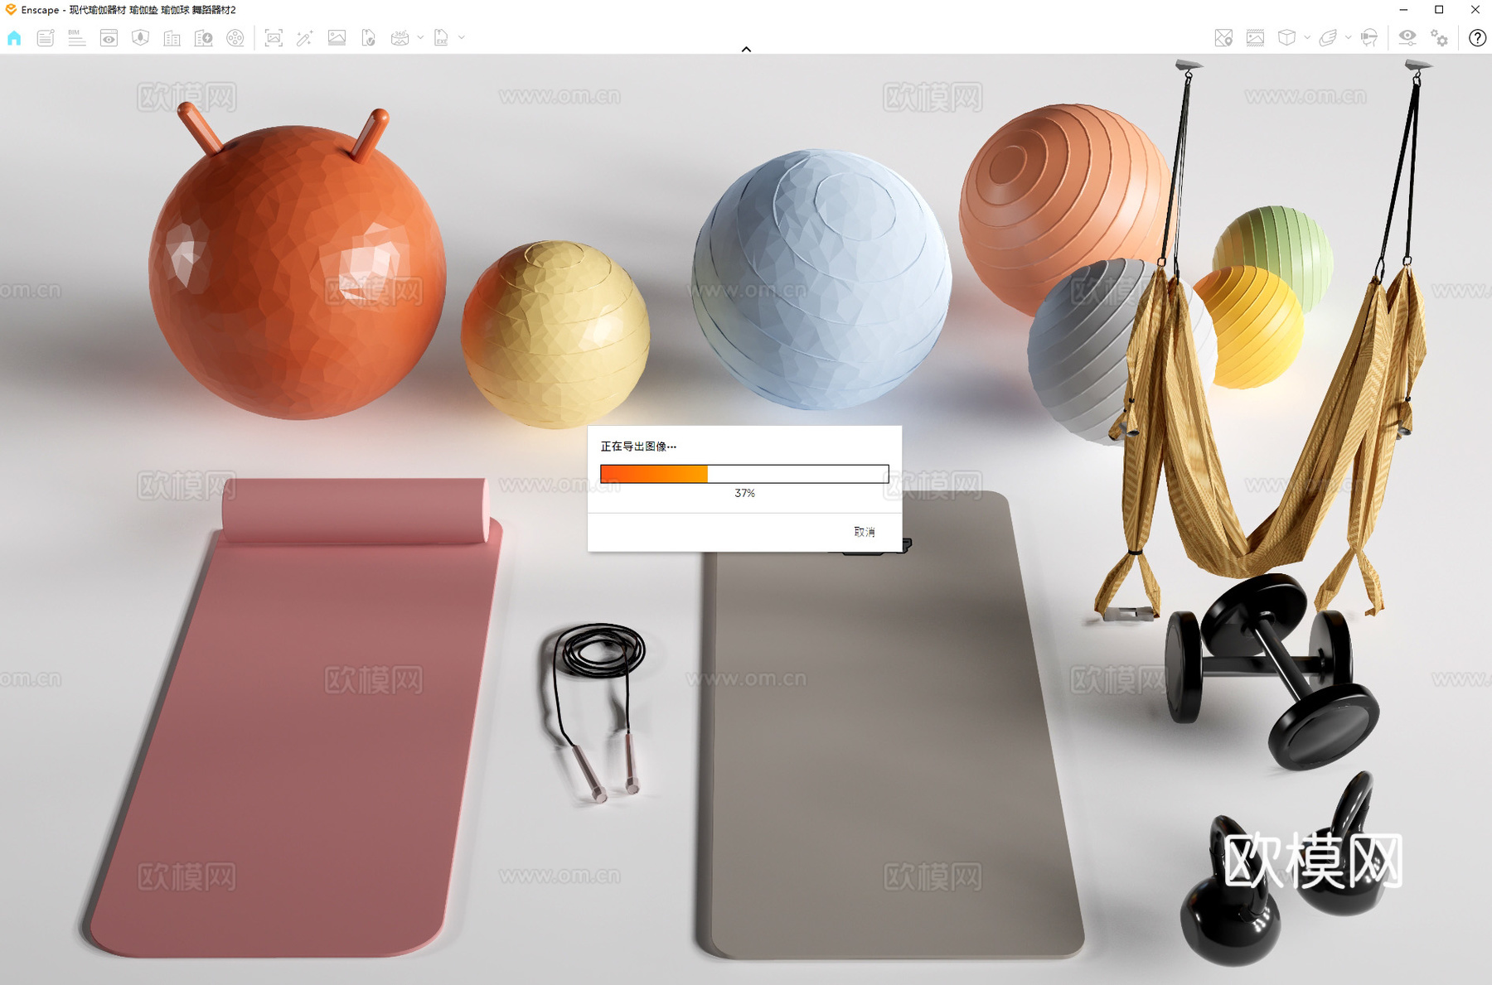The image size is (1492, 985).
Task: Expand the EXE export dropdown arrow
Action: (462, 37)
